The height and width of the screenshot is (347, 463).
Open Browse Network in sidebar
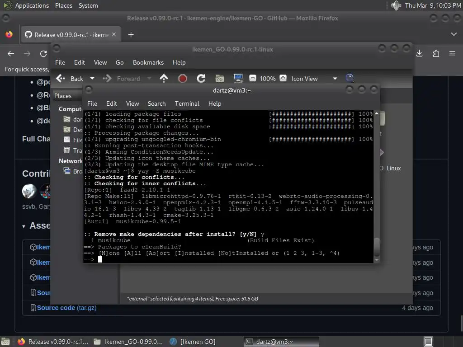coord(73,171)
